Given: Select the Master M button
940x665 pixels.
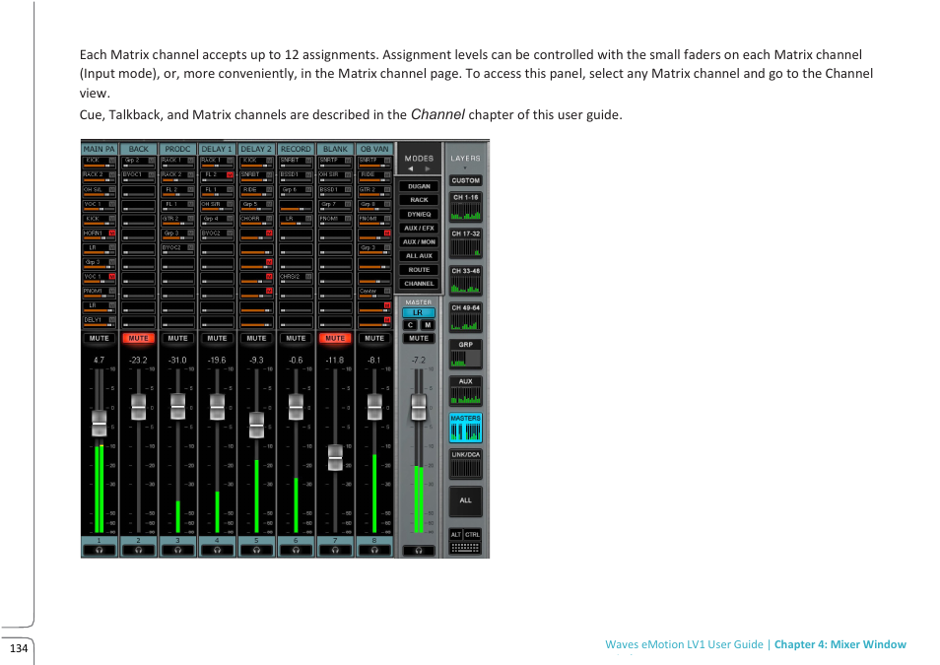Looking at the screenshot, I should pos(428,325).
